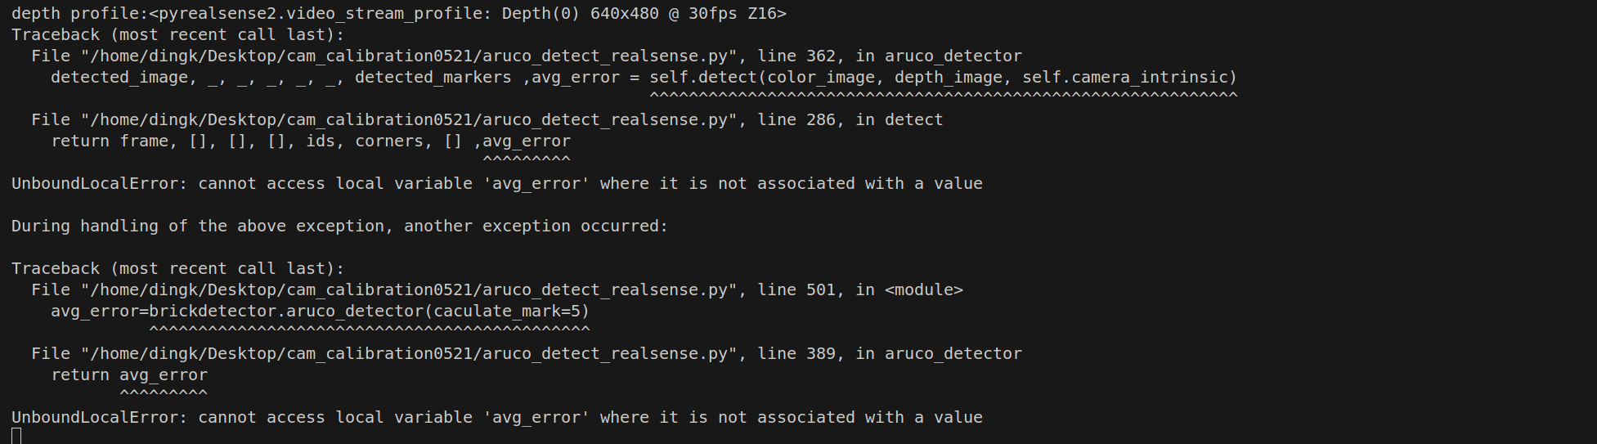Click the "return avg_error" statement
The image size is (1597, 444).
point(129,375)
